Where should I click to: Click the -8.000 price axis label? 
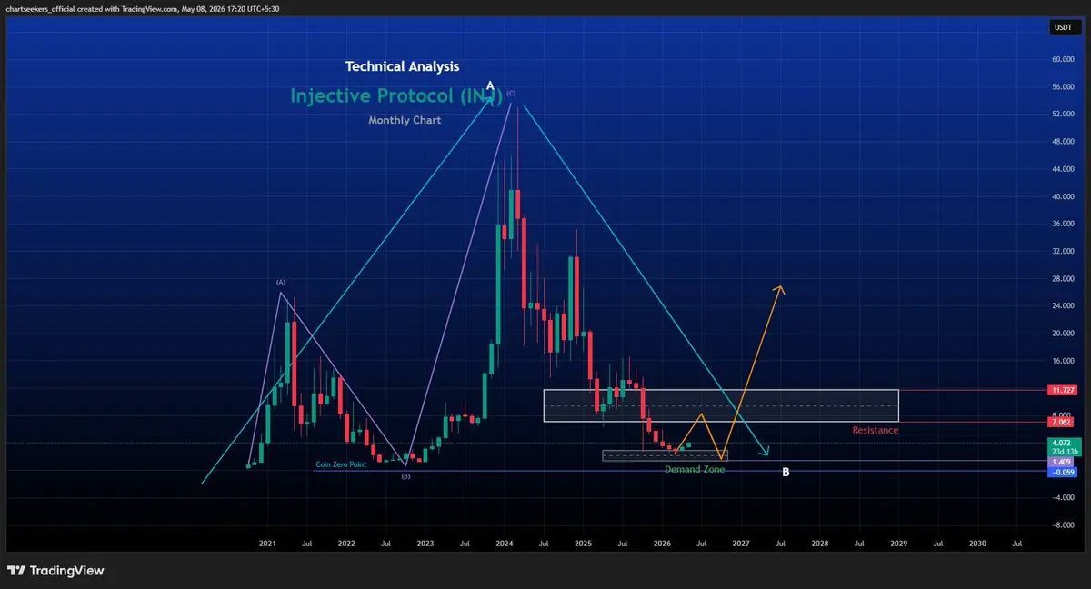click(1062, 524)
